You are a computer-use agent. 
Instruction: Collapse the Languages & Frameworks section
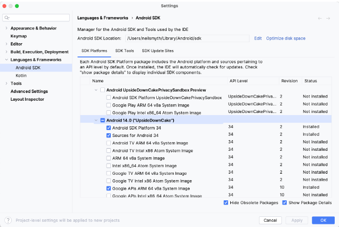pos(6,60)
